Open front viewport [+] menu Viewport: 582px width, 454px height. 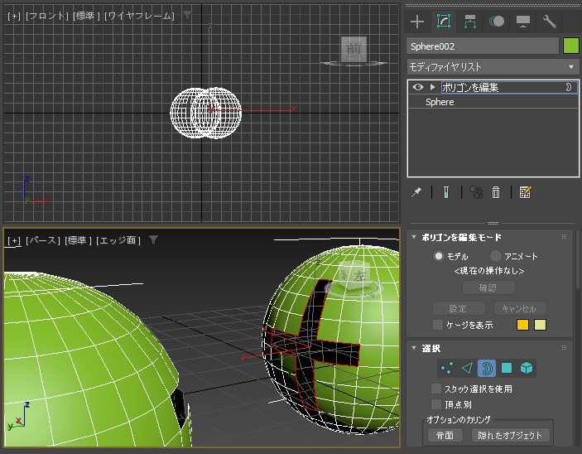[14, 16]
